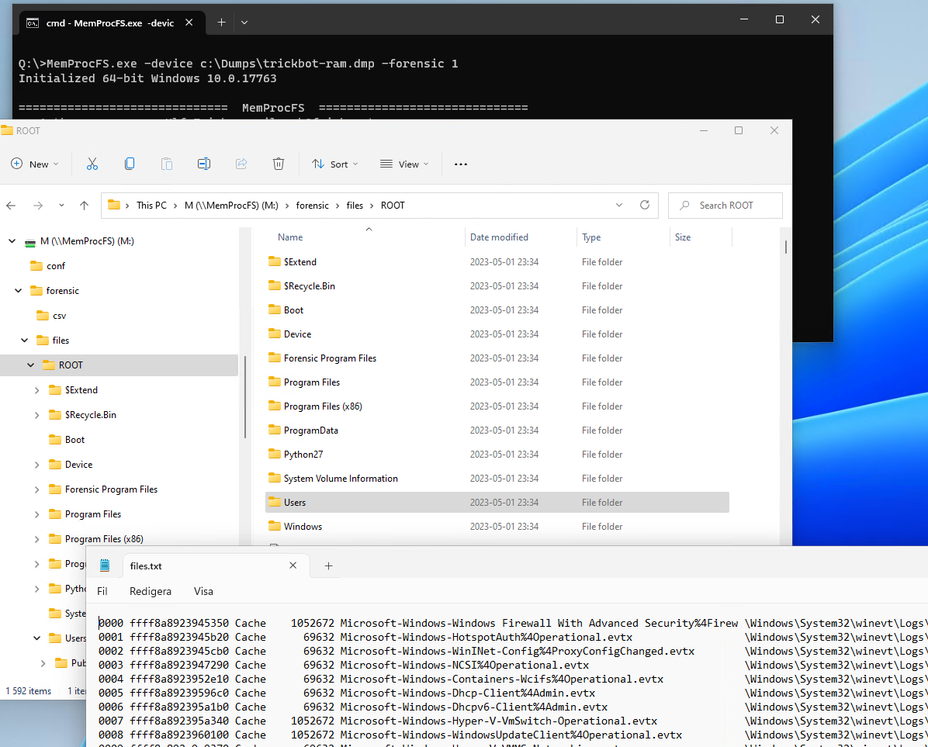This screenshot has width=928, height=747.
Task: Open the Visa menu in Notepad
Action: (x=203, y=591)
